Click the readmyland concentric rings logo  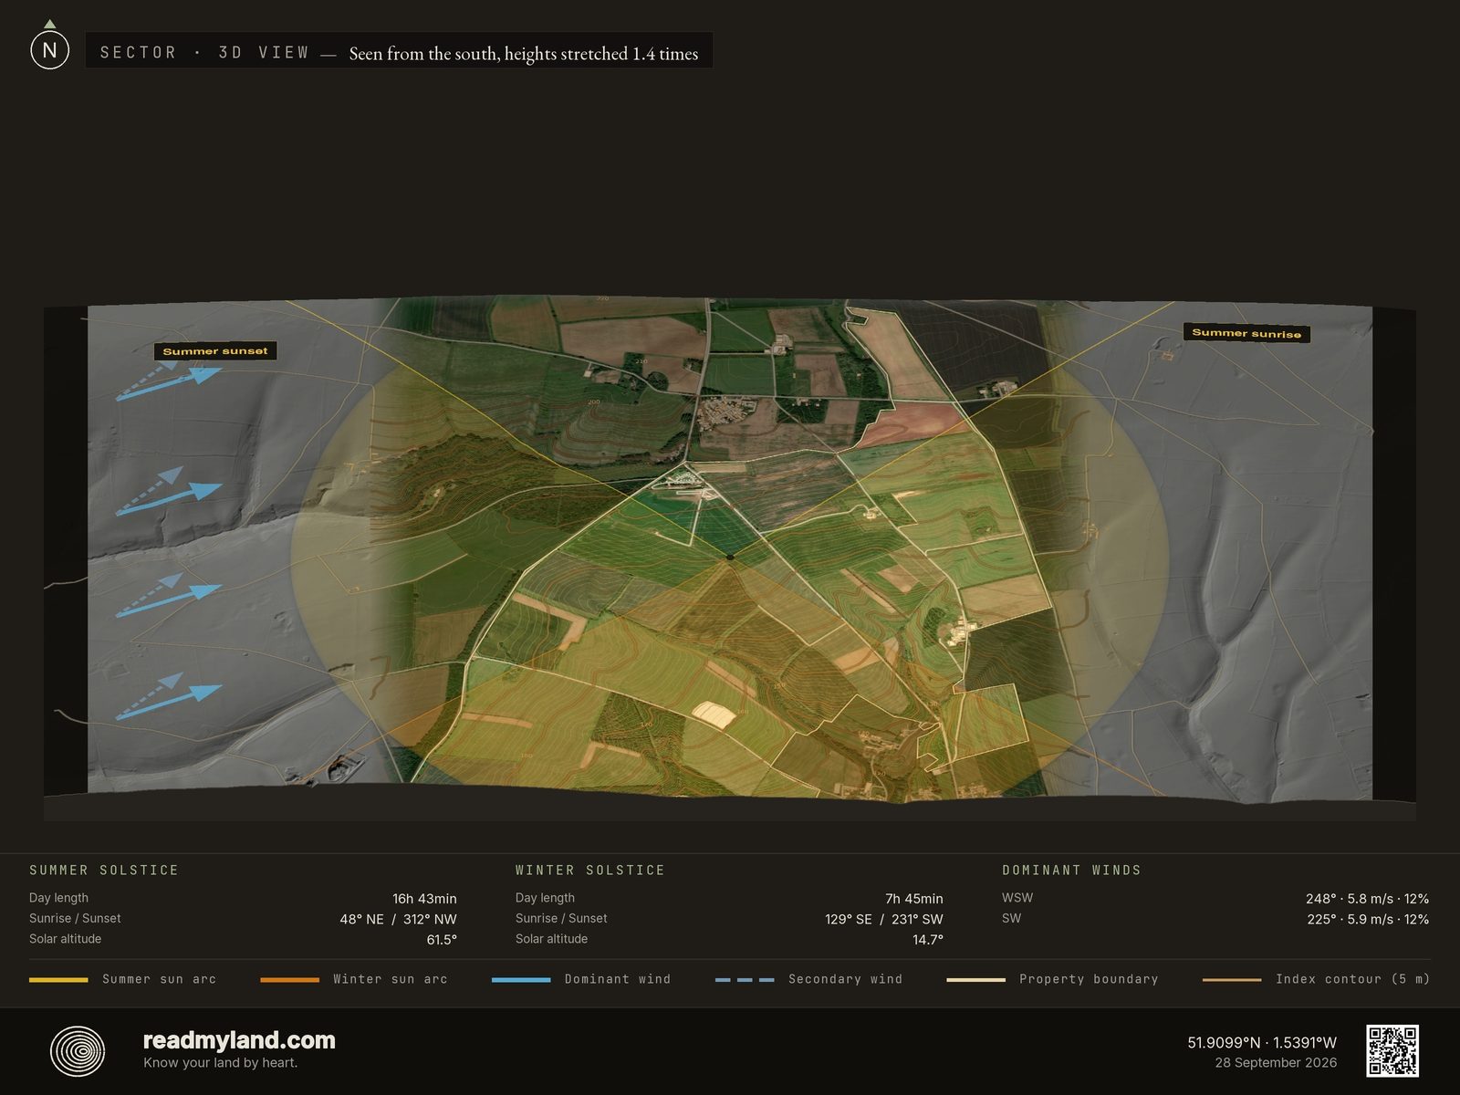(x=78, y=1051)
